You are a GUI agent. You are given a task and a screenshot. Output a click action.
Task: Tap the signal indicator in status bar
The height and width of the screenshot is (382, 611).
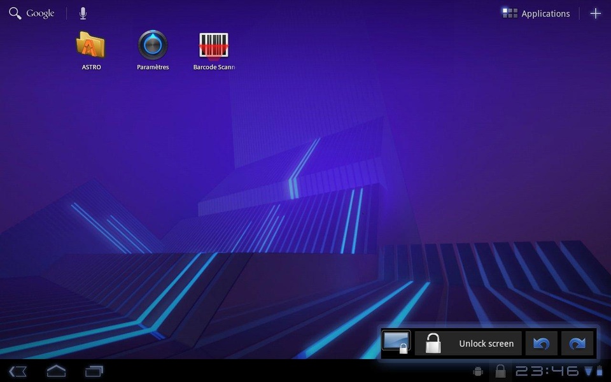click(588, 371)
